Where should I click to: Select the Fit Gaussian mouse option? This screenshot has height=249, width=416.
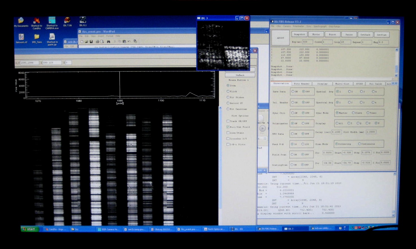coord(228,109)
